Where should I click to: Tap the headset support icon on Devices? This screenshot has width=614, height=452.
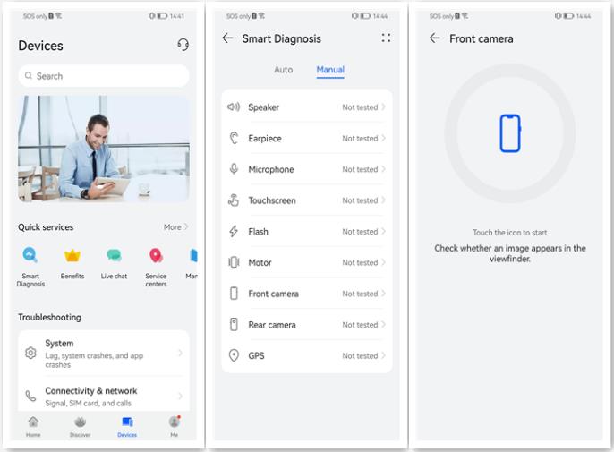coord(183,45)
